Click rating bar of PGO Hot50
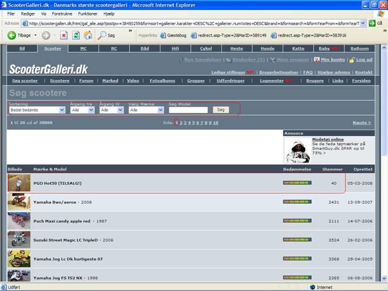The image size is (388, 291). tap(297, 183)
